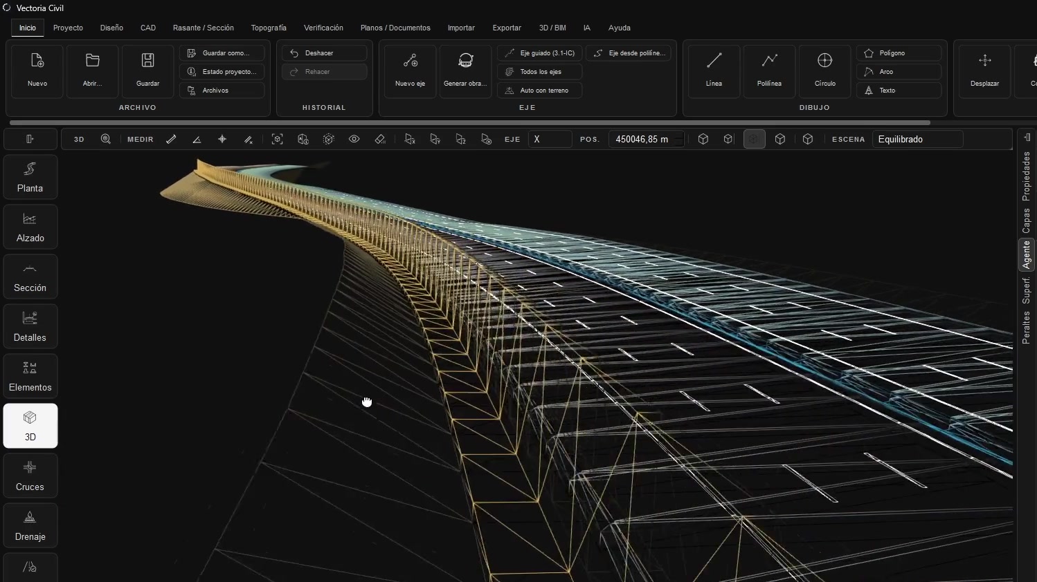Image resolution: width=1037 pixels, height=582 pixels.
Task: Disable clipping plane with crossed-plane icon
Action: pos(487,139)
